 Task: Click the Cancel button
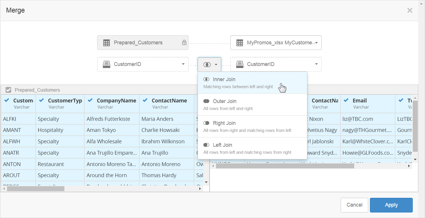(354, 205)
